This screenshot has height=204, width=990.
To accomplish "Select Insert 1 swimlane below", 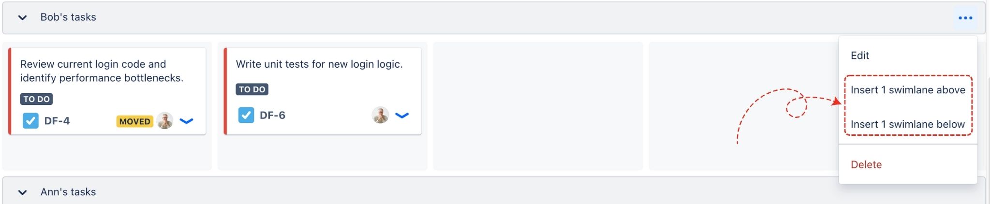I will pyautogui.click(x=907, y=124).
